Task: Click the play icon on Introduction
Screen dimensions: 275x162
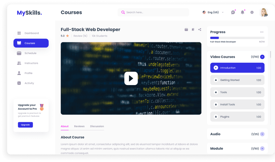Action: tap(216, 68)
